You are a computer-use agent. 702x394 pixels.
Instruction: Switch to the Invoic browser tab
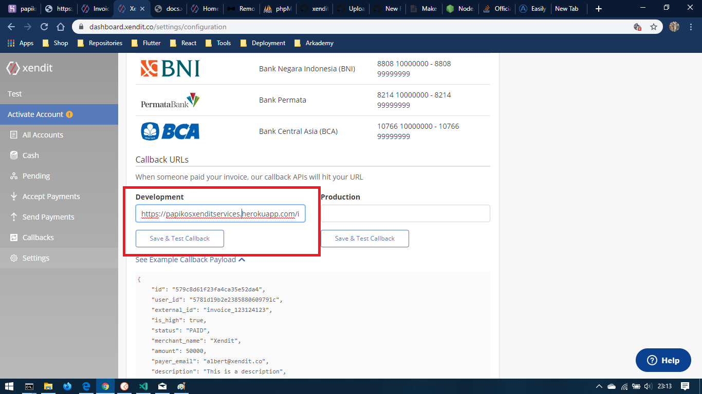(95, 9)
